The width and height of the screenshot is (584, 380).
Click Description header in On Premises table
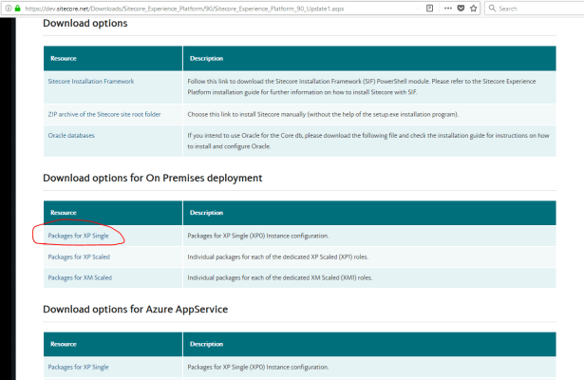[206, 213]
